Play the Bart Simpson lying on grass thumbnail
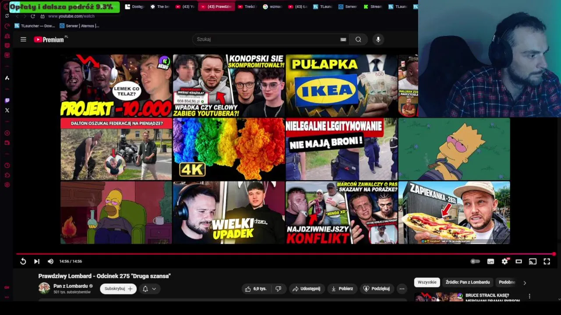The width and height of the screenshot is (561, 315). (x=454, y=149)
